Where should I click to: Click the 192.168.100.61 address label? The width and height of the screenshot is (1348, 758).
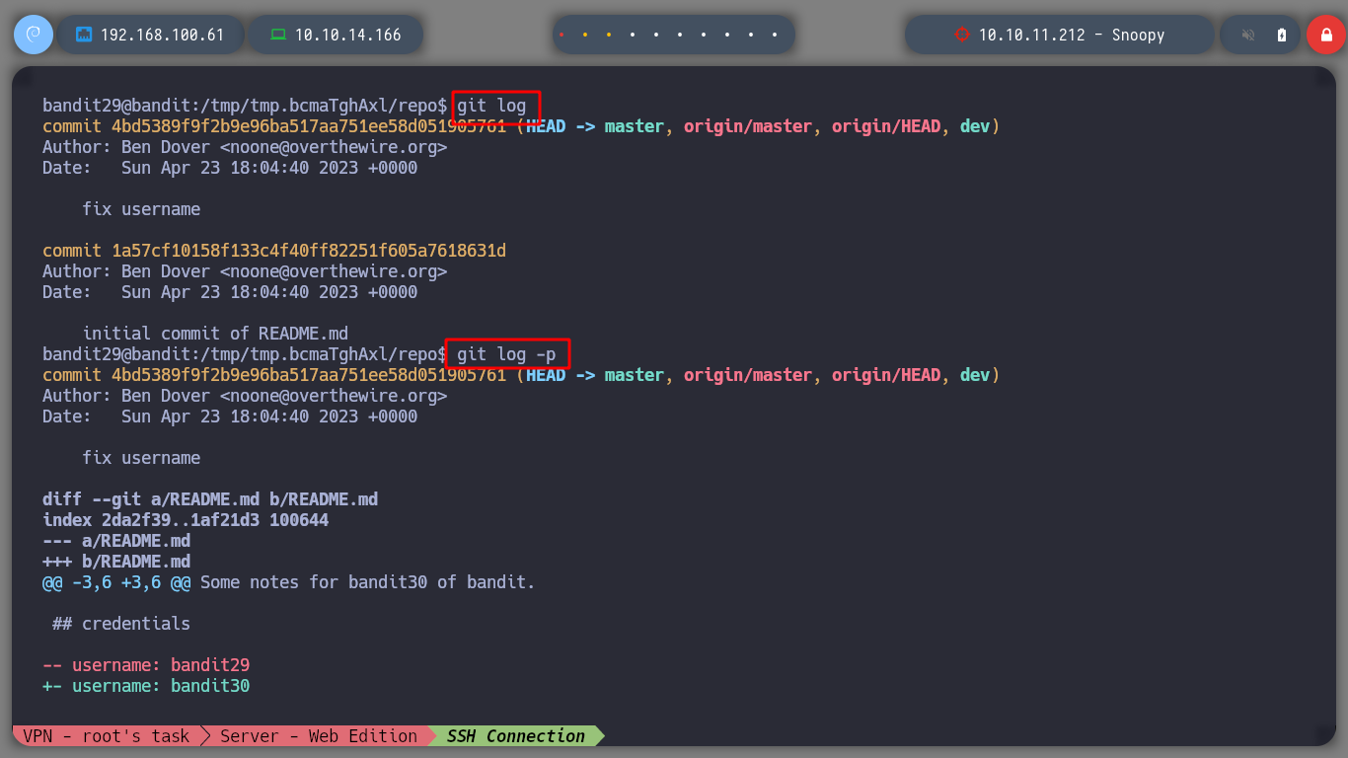[163, 35]
